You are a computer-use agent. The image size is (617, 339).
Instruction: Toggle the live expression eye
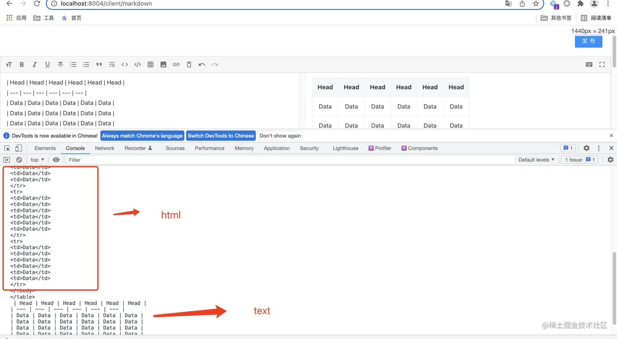56,160
